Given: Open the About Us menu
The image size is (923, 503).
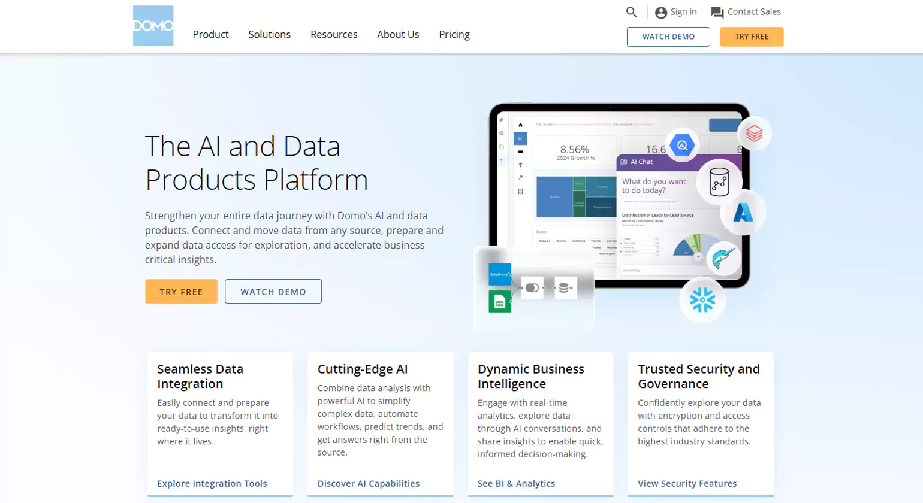Looking at the screenshot, I should tap(398, 35).
